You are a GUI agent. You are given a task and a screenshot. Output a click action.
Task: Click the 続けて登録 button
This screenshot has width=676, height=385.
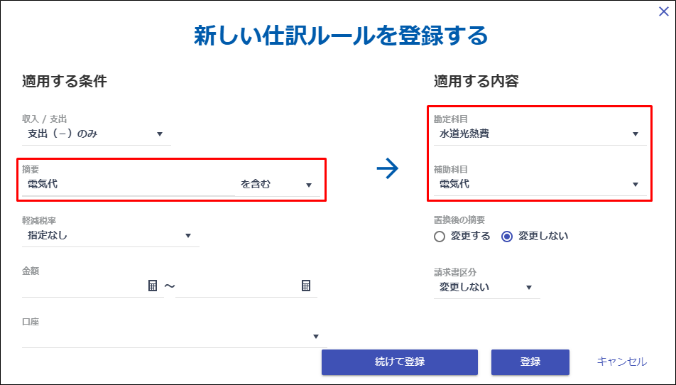[x=400, y=362]
